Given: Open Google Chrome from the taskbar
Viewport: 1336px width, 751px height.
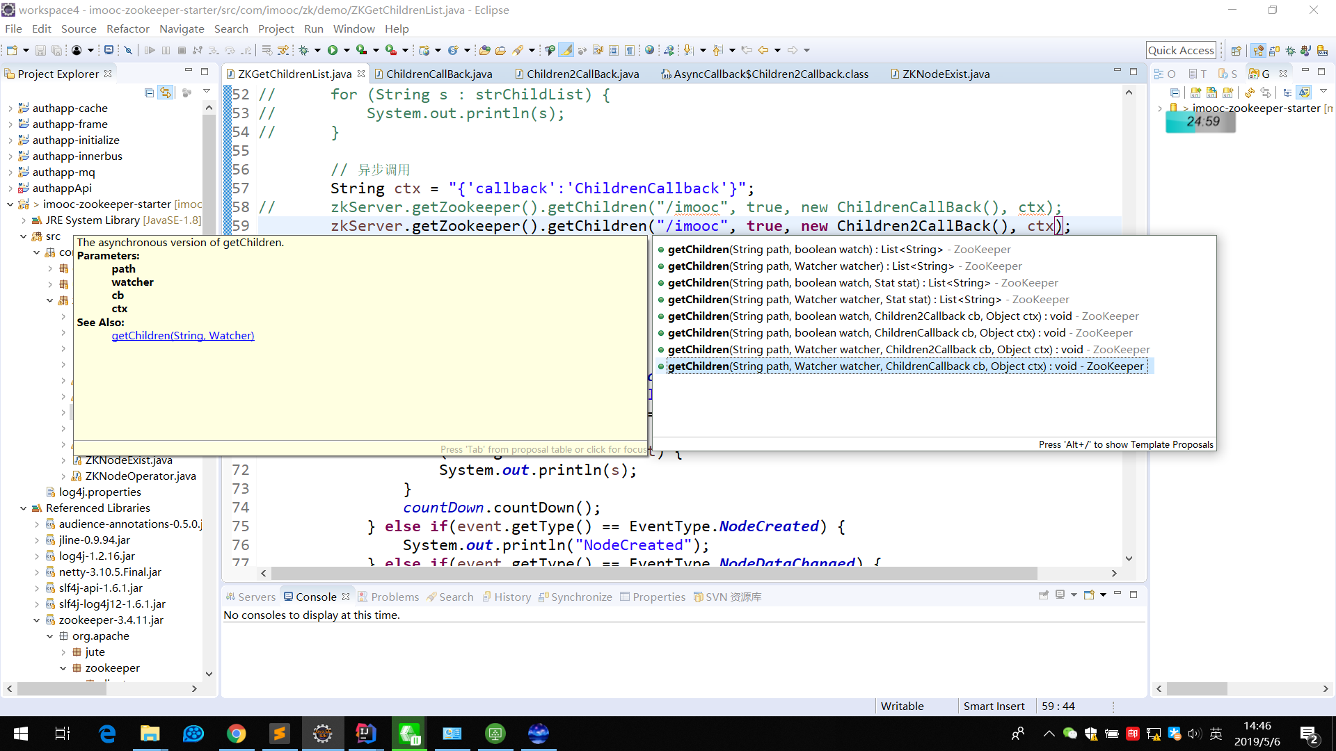Looking at the screenshot, I should click(236, 734).
